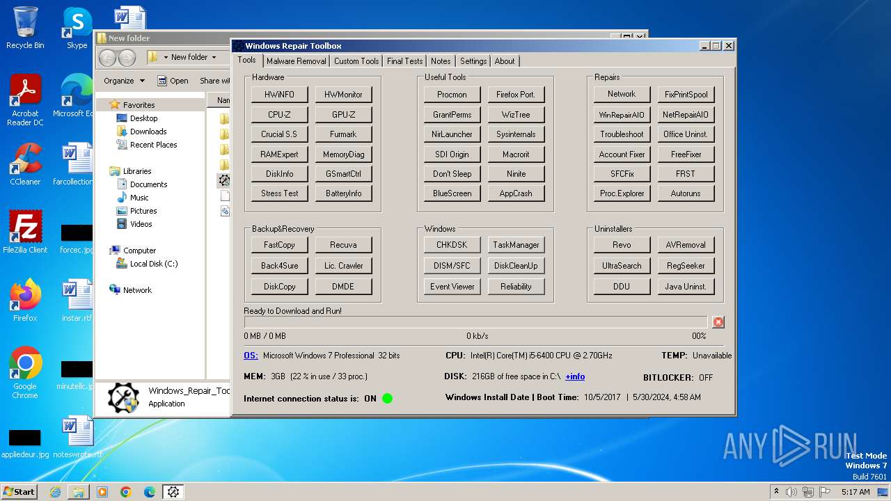
Task: Launch Google Chrome from desktop
Action: click(25, 372)
